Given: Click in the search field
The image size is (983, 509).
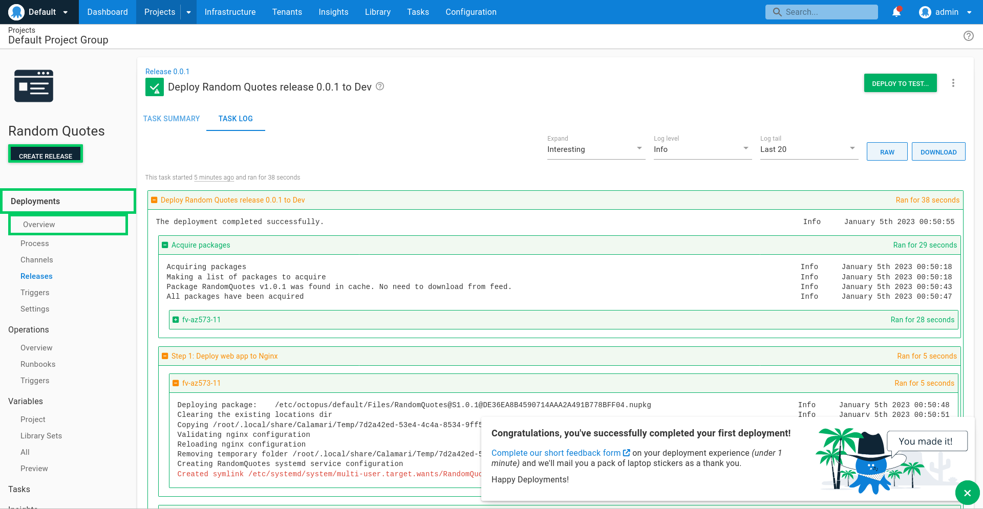Looking at the screenshot, I should (x=821, y=12).
